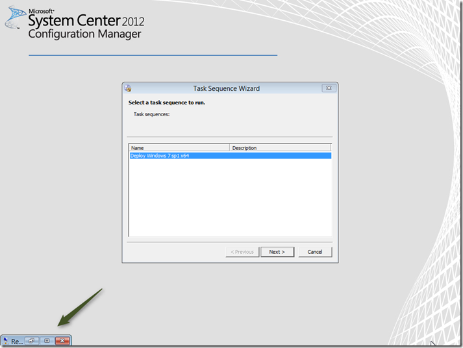Close the minimized 'Re...' window
463x348 pixels.
pyautogui.click(x=62, y=341)
